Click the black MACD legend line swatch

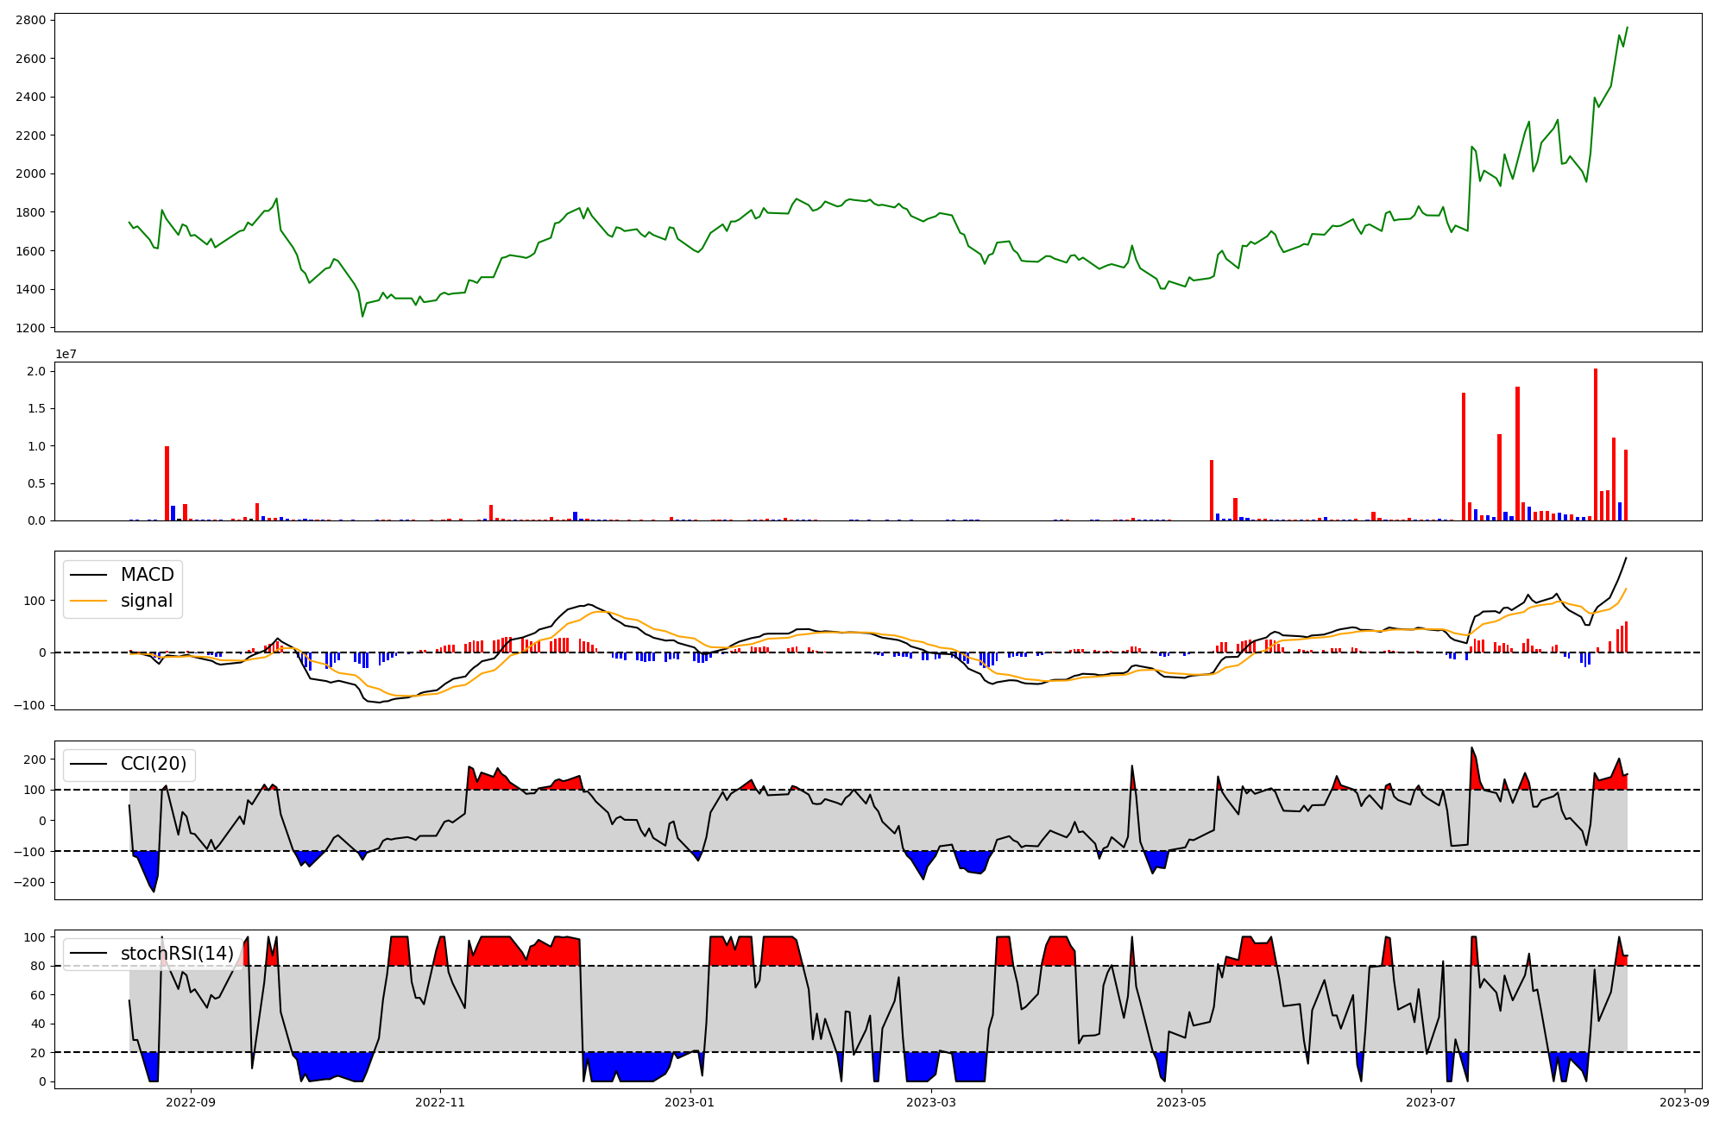[x=88, y=575]
